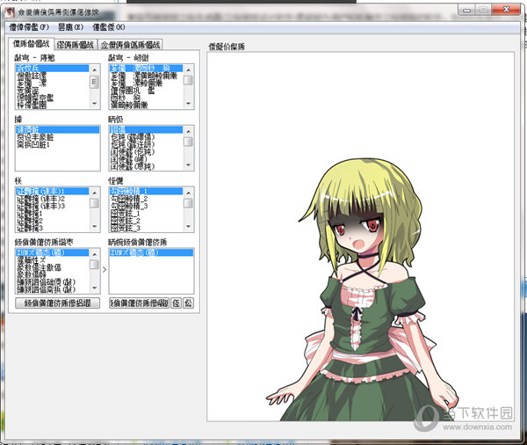Switch to the third, widest tab
Screen dimensions: 527x445
pos(130,45)
